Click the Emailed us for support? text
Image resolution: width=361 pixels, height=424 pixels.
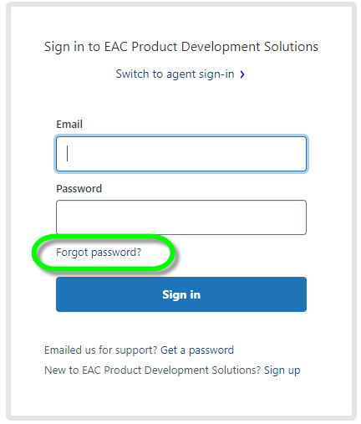click(101, 350)
